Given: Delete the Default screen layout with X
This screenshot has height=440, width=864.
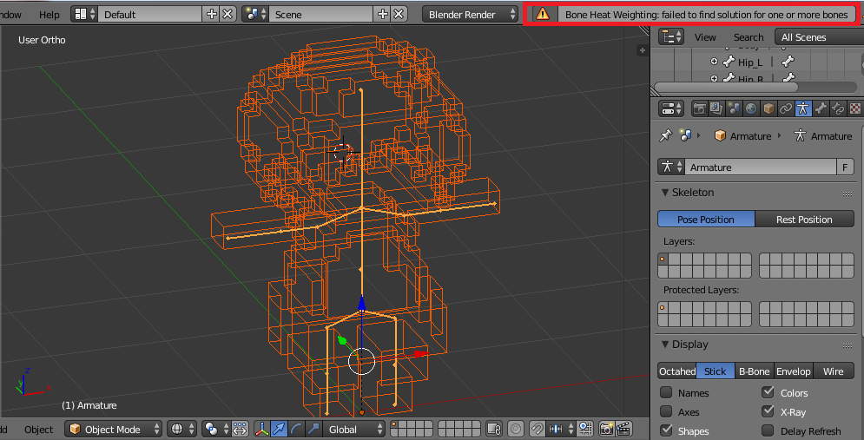Looking at the screenshot, I should (228, 14).
